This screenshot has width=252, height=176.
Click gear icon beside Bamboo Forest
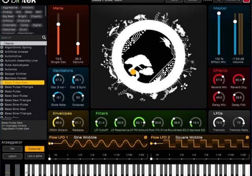[2, 78]
